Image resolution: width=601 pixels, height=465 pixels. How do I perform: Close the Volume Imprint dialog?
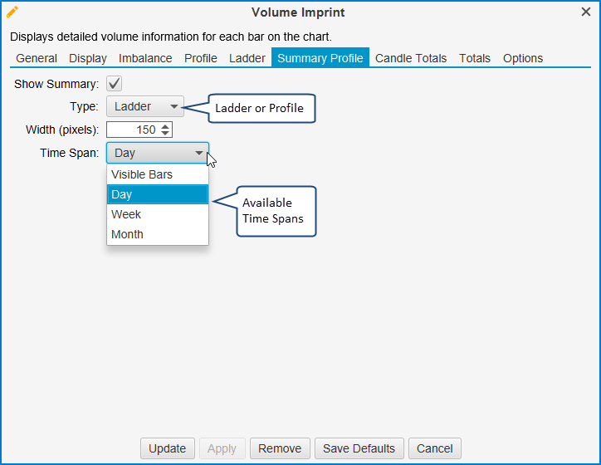585,12
